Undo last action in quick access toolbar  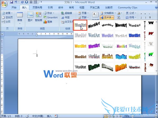(16, 2)
